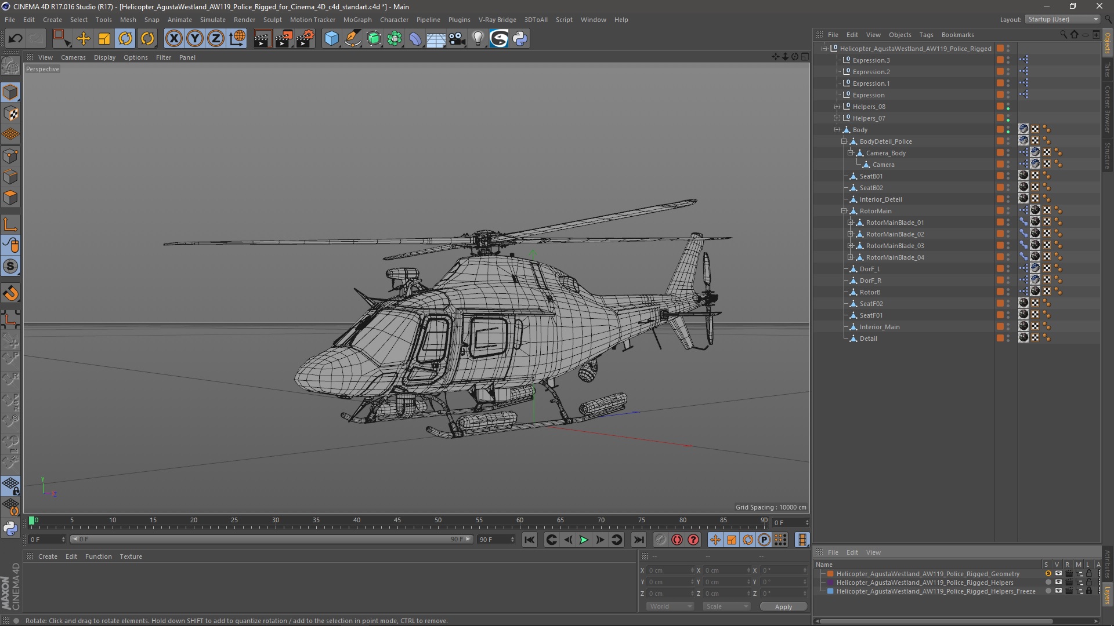Expand the RotorMainBlade_04 node
Image resolution: width=1114 pixels, height=626 pixels.
[851, 257]
